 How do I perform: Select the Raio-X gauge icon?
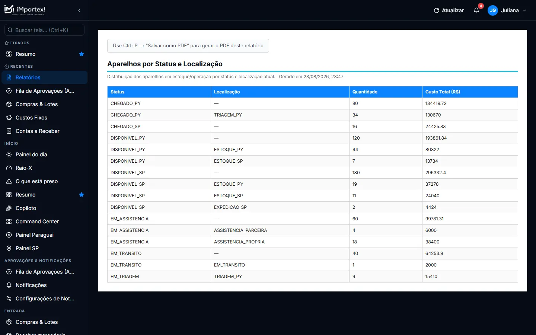(x=9, y=168)
